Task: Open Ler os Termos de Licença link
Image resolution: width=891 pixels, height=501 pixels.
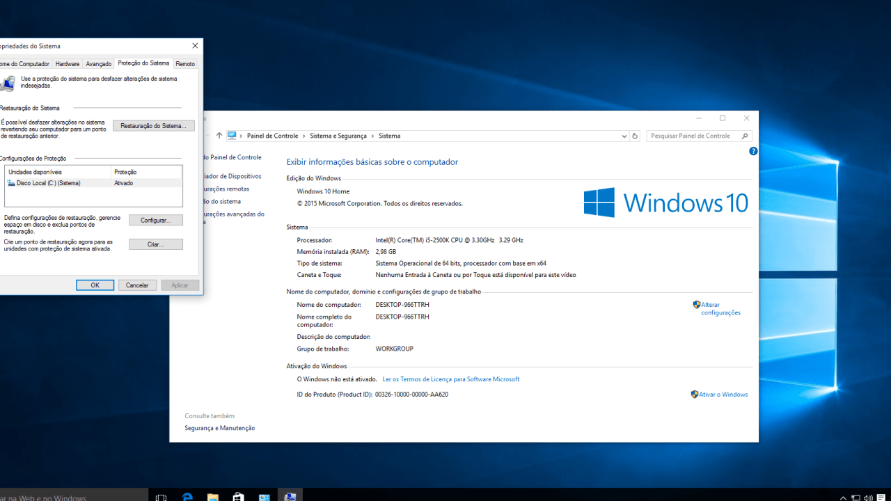Action: [x=451, y=379]
